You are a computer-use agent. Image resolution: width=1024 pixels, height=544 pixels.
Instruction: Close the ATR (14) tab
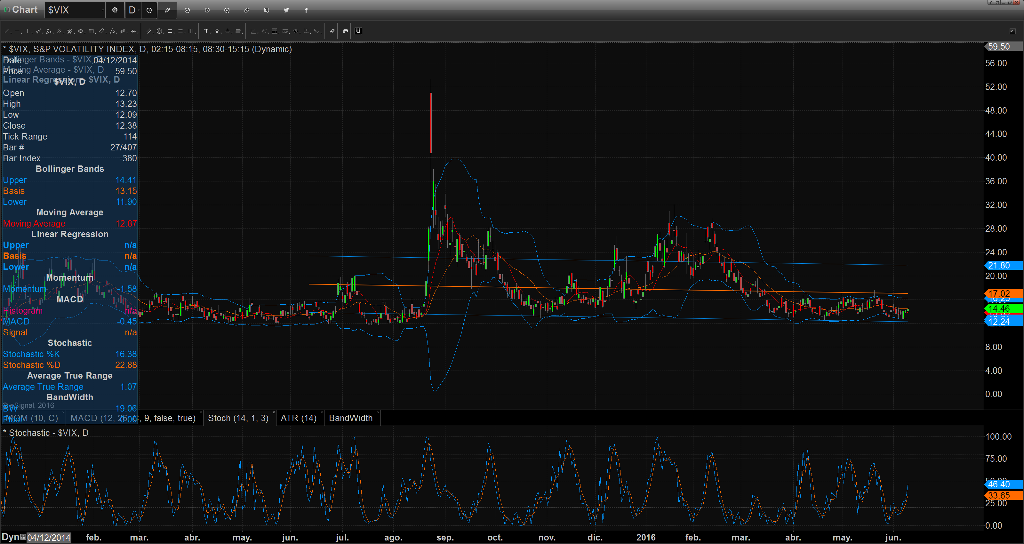point(322,412)
